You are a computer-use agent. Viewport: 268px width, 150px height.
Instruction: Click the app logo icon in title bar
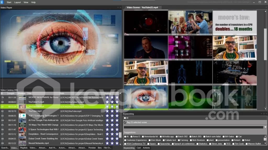coord(2,2)
